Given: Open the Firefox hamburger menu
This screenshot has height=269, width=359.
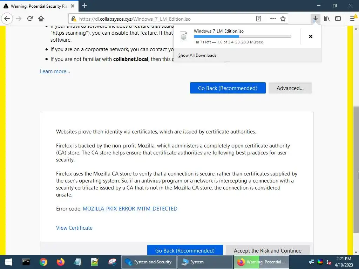Looking at the screenshot, I should pyautogui.click(x=353, y=19).
